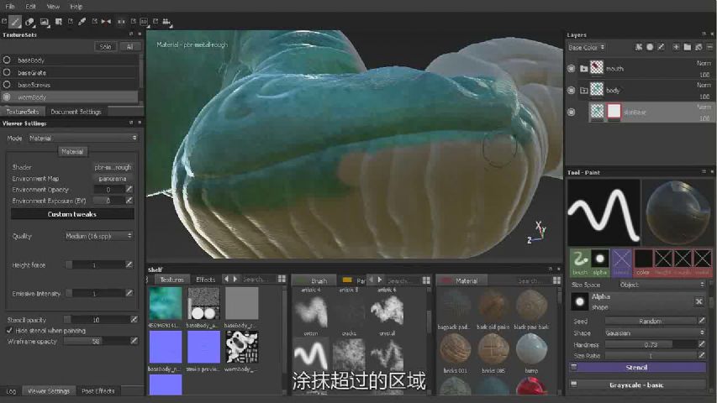Click the All button in TextureSets

point(129,46)
